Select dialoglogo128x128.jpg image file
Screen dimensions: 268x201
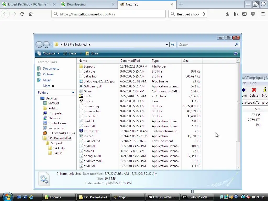(x=99, y=81)
